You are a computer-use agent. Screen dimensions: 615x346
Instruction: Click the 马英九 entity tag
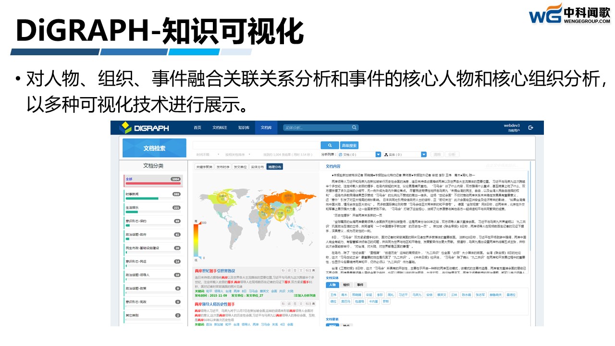pos(417,295)
